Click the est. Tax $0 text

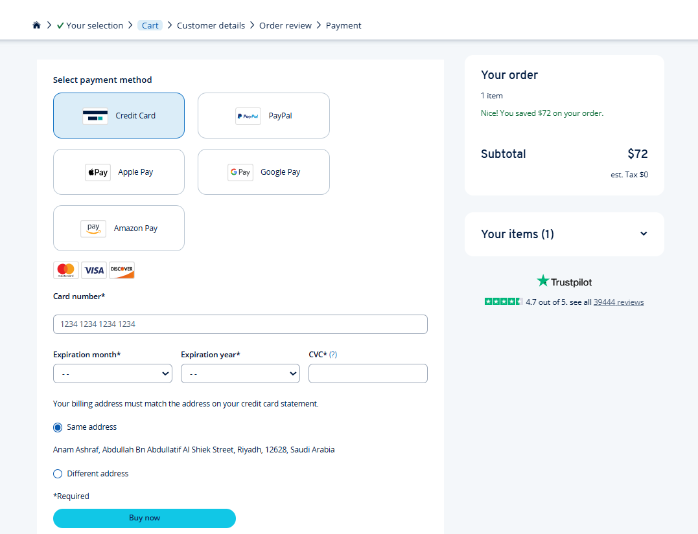point(629,175)
